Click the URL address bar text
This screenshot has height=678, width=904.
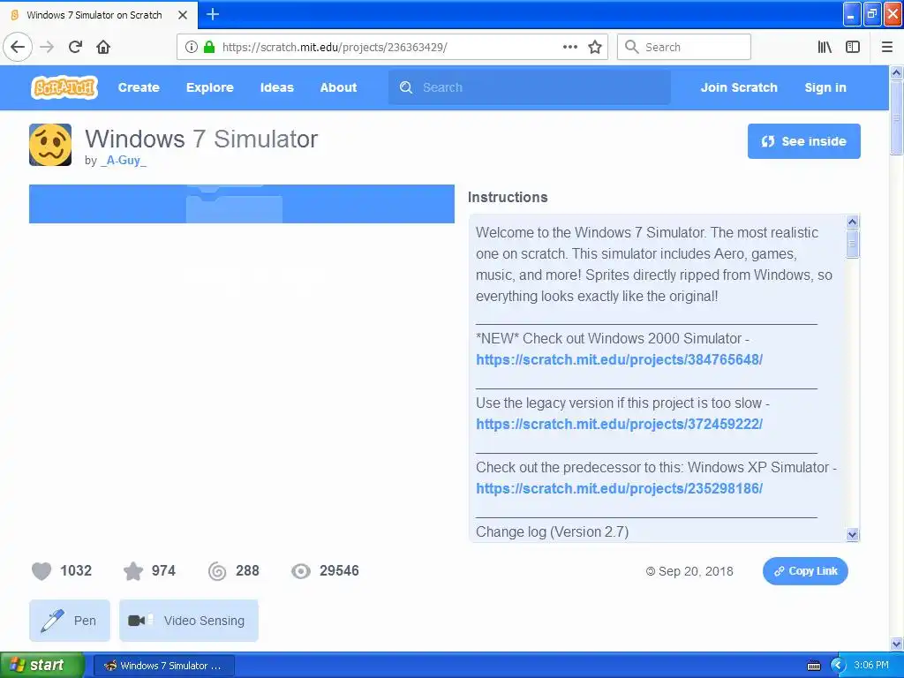pos(335,48)
